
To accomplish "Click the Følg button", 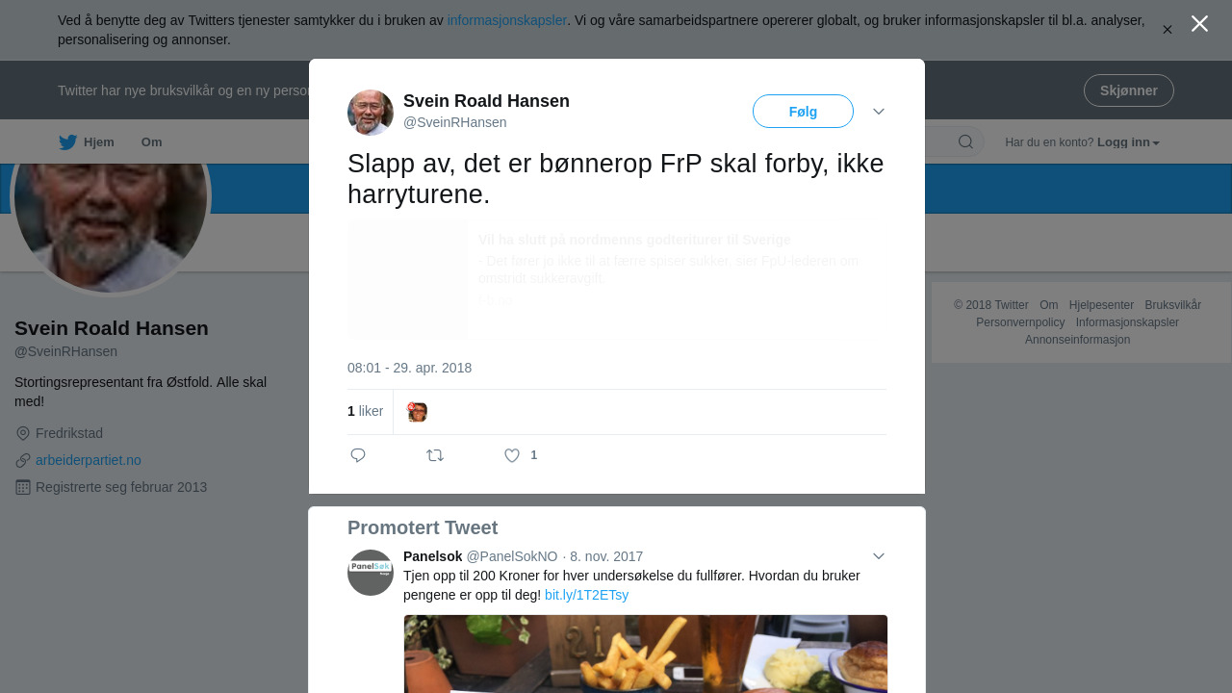I will click(x=803, y=112).
